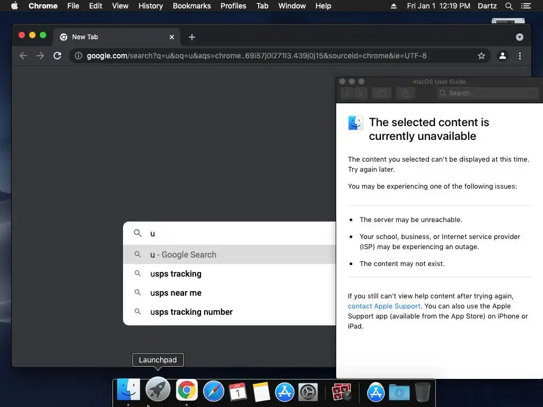Open App Store icon beside Downloads folder

click(376, 392)
